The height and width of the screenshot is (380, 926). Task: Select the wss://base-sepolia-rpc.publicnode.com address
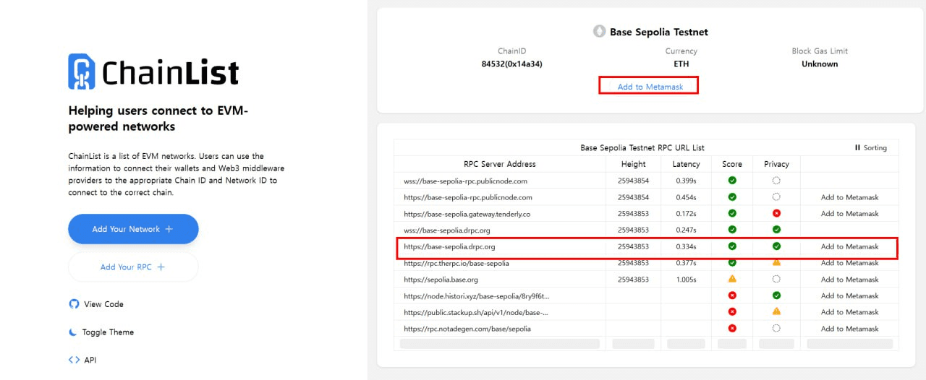pos(465,181)
